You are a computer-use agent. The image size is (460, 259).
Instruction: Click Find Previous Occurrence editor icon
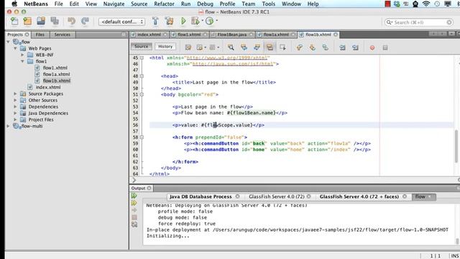click(244, 47)
